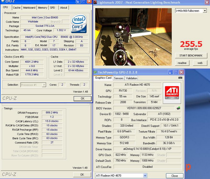Click the Level 2 cache value 6144 KBytes
This screenshot has width=210, height=179.
tap(76, 70)
